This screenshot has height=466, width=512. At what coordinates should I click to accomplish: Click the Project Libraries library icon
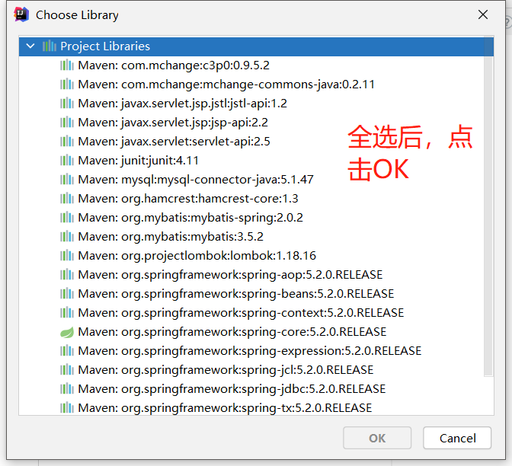point(50,46)
